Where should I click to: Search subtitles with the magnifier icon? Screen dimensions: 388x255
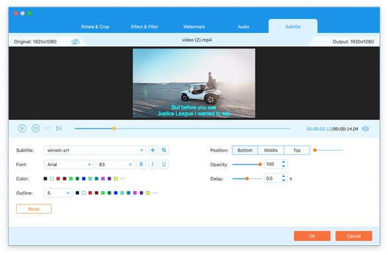(164, 150)
